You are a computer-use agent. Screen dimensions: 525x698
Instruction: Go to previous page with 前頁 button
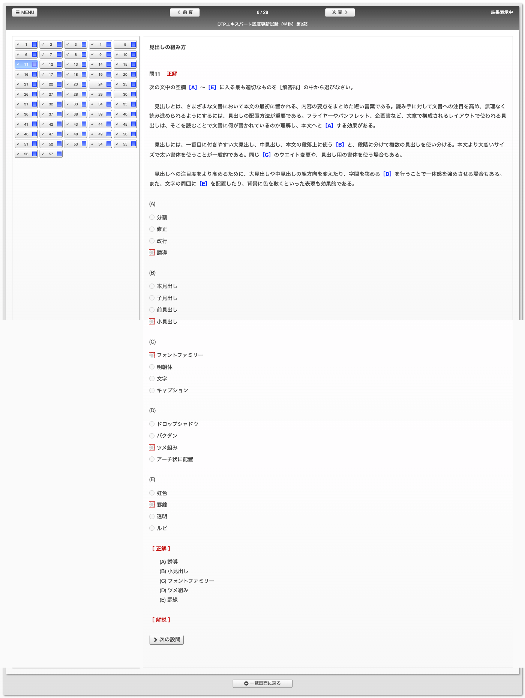click(184, 12)
